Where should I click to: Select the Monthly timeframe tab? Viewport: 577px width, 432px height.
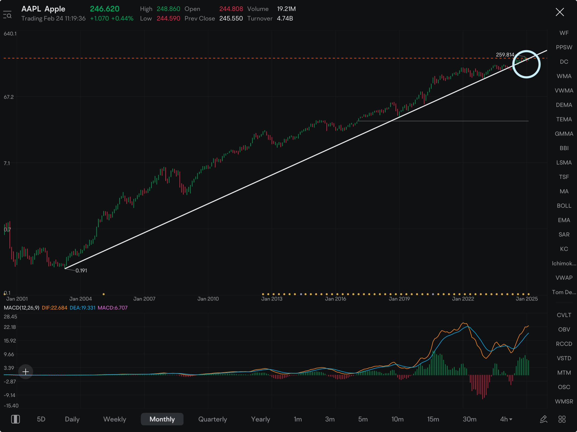pyautogui.click(x=162, y=419)
